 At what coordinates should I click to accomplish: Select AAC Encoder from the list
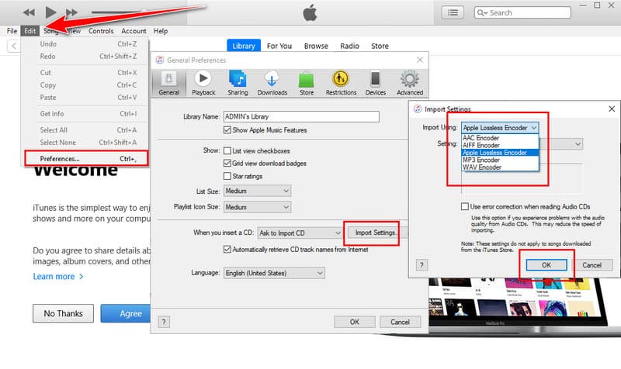click(500, 138)
